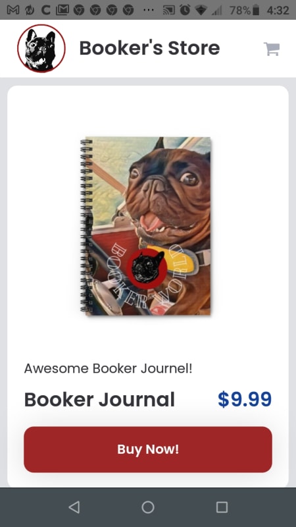Tap the alarm clock status icon
This screenshot has height=527, width=296.
coord(185,10)
